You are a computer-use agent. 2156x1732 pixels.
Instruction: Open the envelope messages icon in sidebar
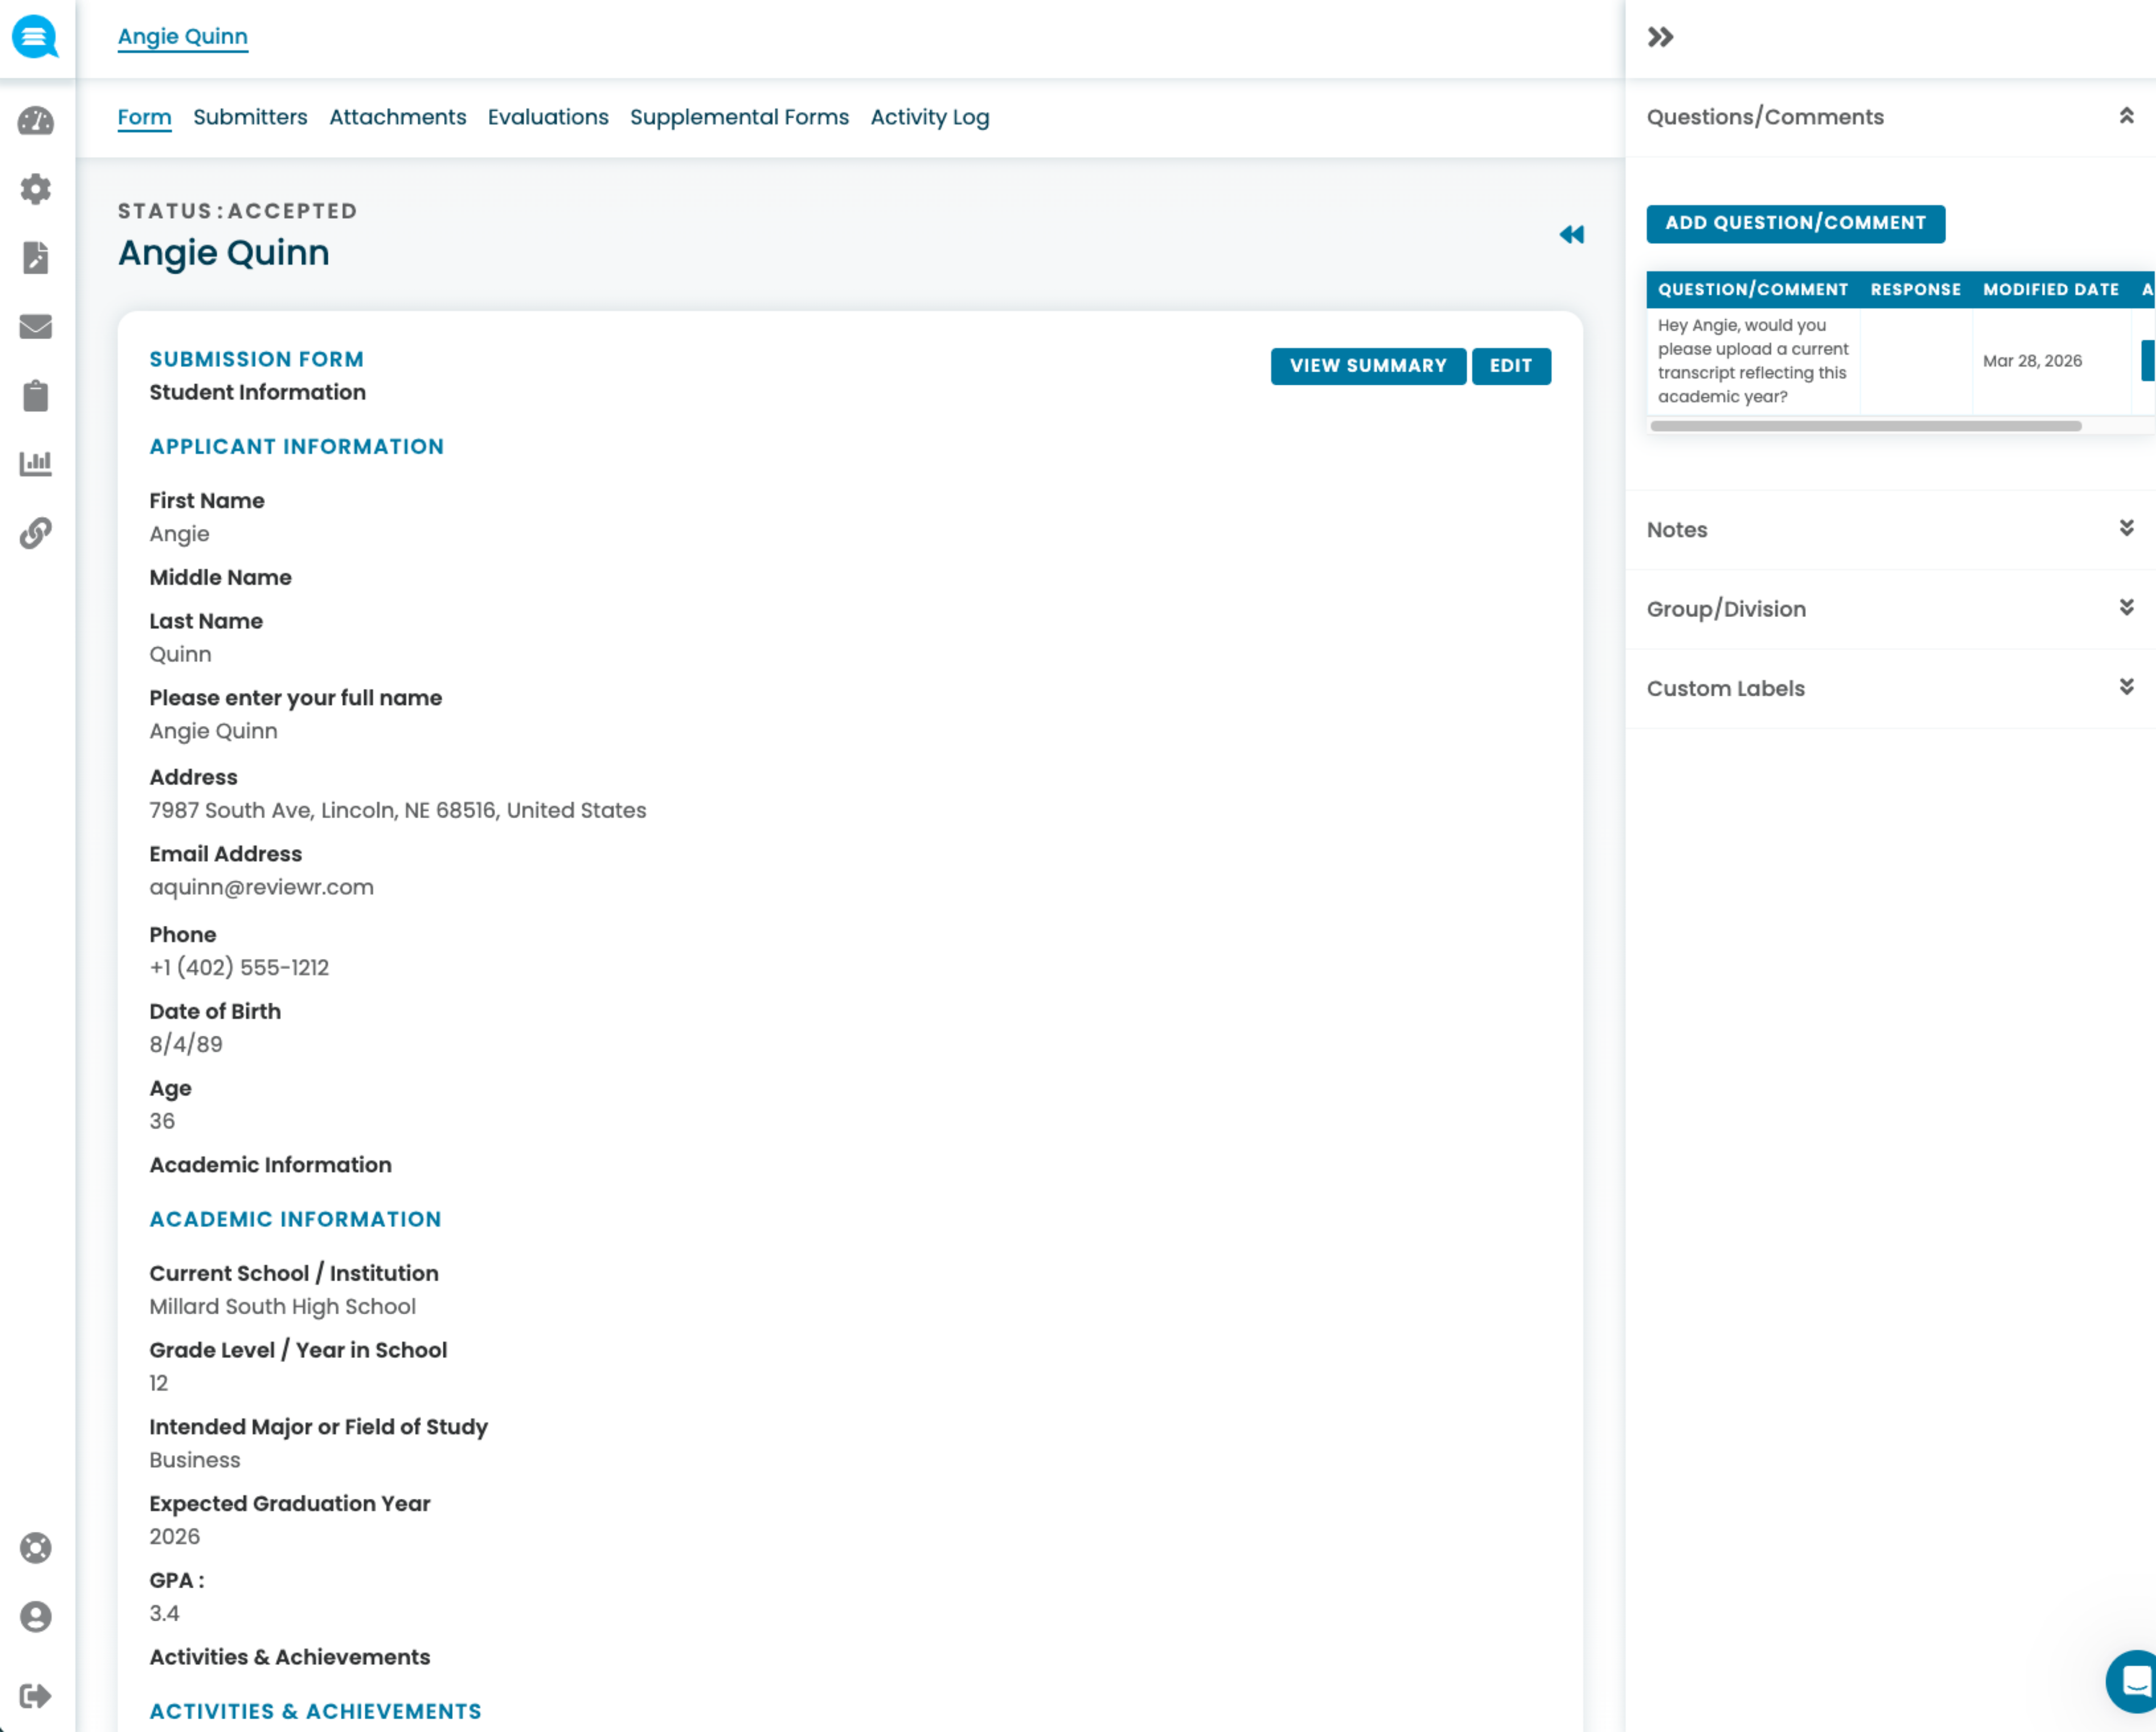pyautogui.click(x=36, y=327)
